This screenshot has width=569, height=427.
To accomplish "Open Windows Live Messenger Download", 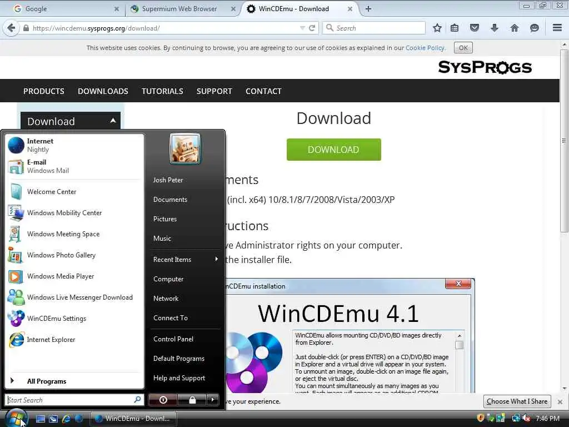I will (x=74, y=297).
